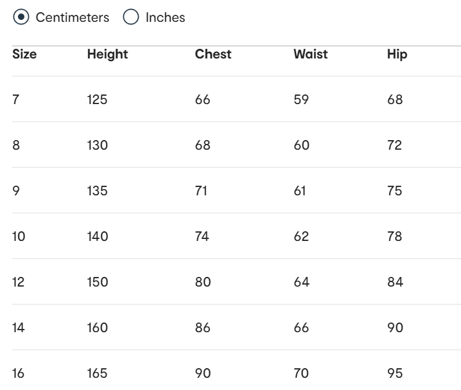
Task: Select the size 9 row label
Action: [16, 191]
